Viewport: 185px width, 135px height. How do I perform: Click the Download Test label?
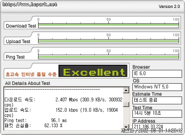(21, 26)
